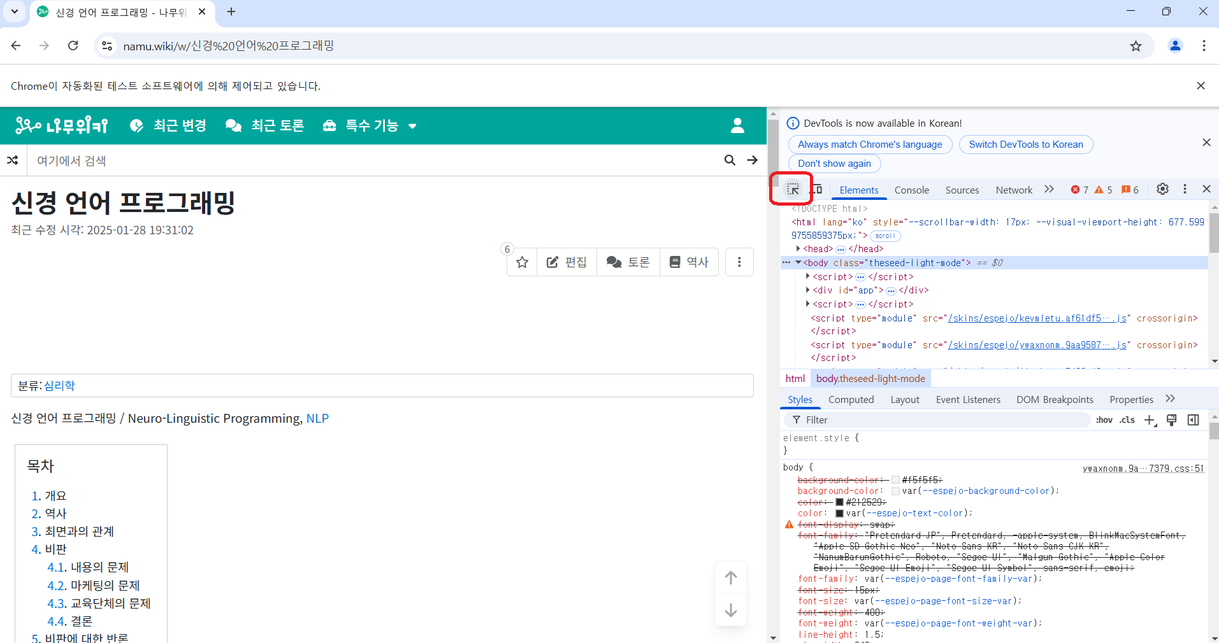Open the 심리학 category link
The height and width of the screenshot is (643, 1219).
coord(59,386)
